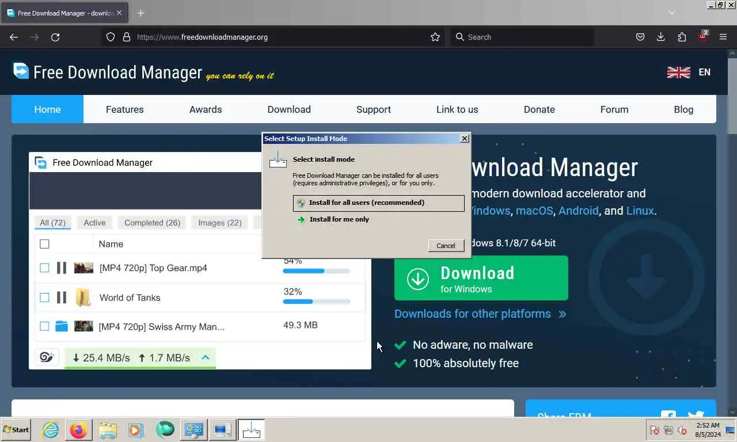Click the Swiss Army Man folder icon
The image size is (737, 442).
62,326
